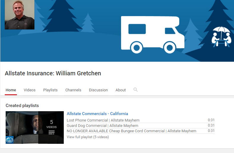Click the picnic table umbrella icon in banner

[x=221, y=37]
